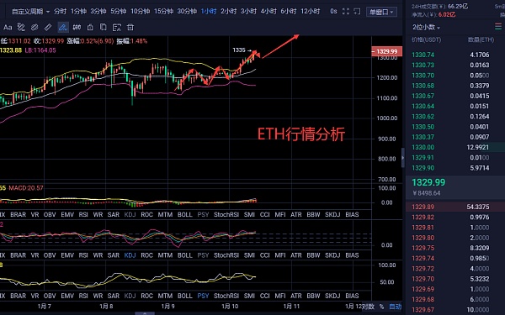Switch to 1分钟 timeframe
This screenshot has width=505, height=315.
coord(78,12)
